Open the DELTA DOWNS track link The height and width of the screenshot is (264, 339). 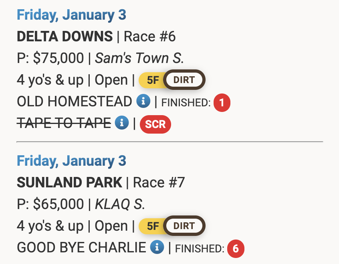tap(65, 37)
